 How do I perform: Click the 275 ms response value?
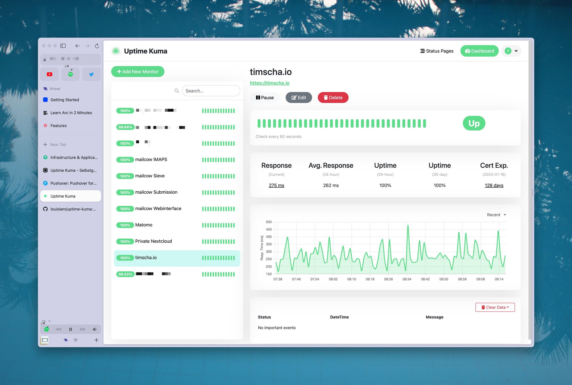[x=277, y=185]
